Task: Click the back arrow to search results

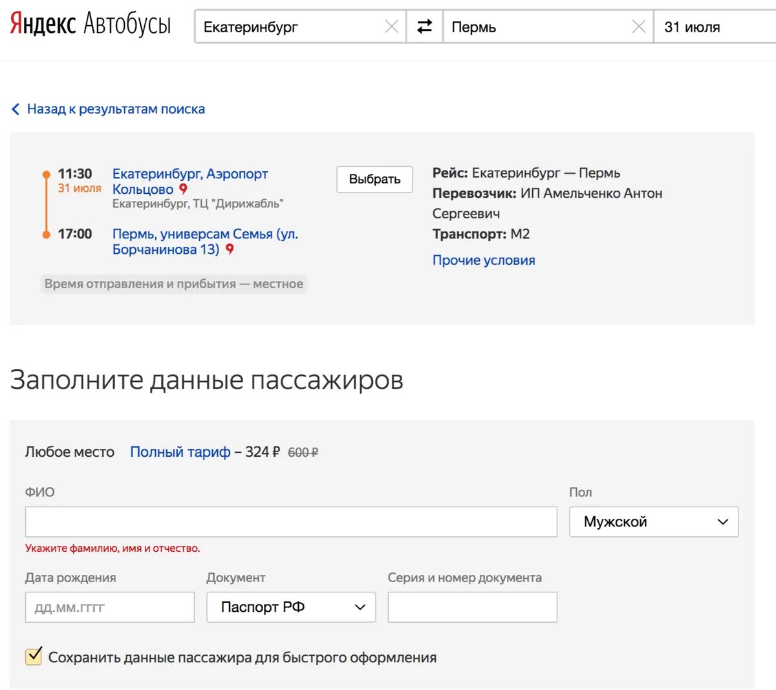Action: point(16,109)
